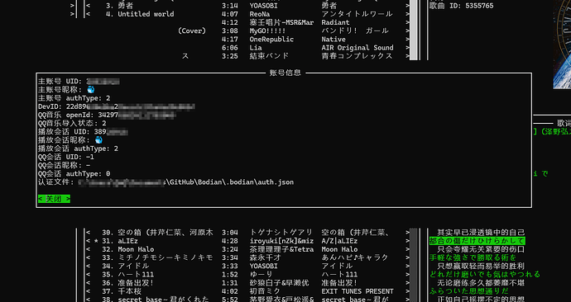Click artist ReoNa
The height and width of the screenshot is (302, 571).
[260, 14]
